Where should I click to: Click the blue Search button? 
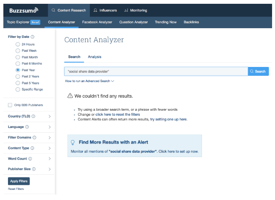pos(258,72)
